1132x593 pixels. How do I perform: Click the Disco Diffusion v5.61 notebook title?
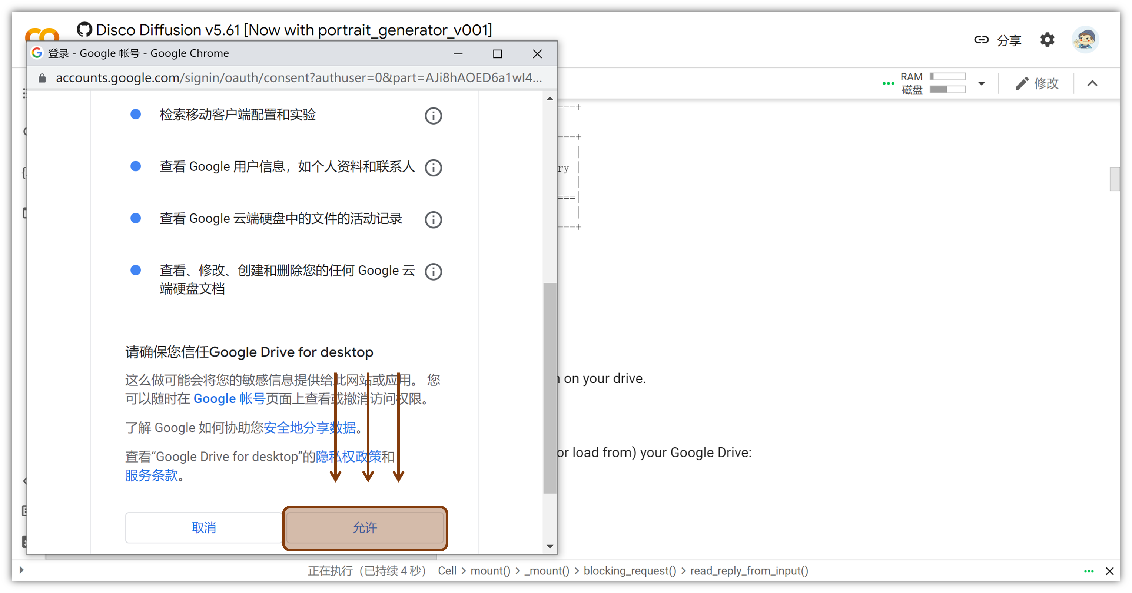pos(294,30)
